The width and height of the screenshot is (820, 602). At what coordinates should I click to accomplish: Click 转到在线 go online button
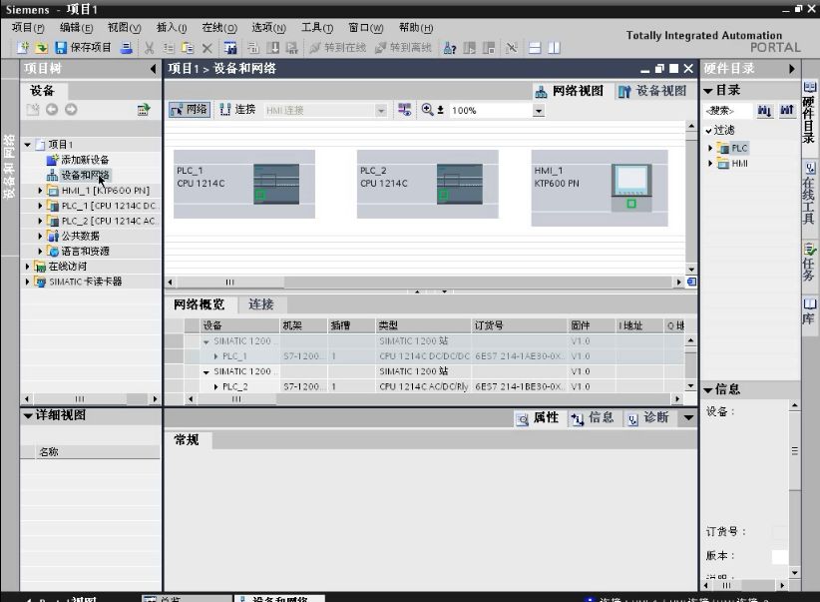(338, 48)
